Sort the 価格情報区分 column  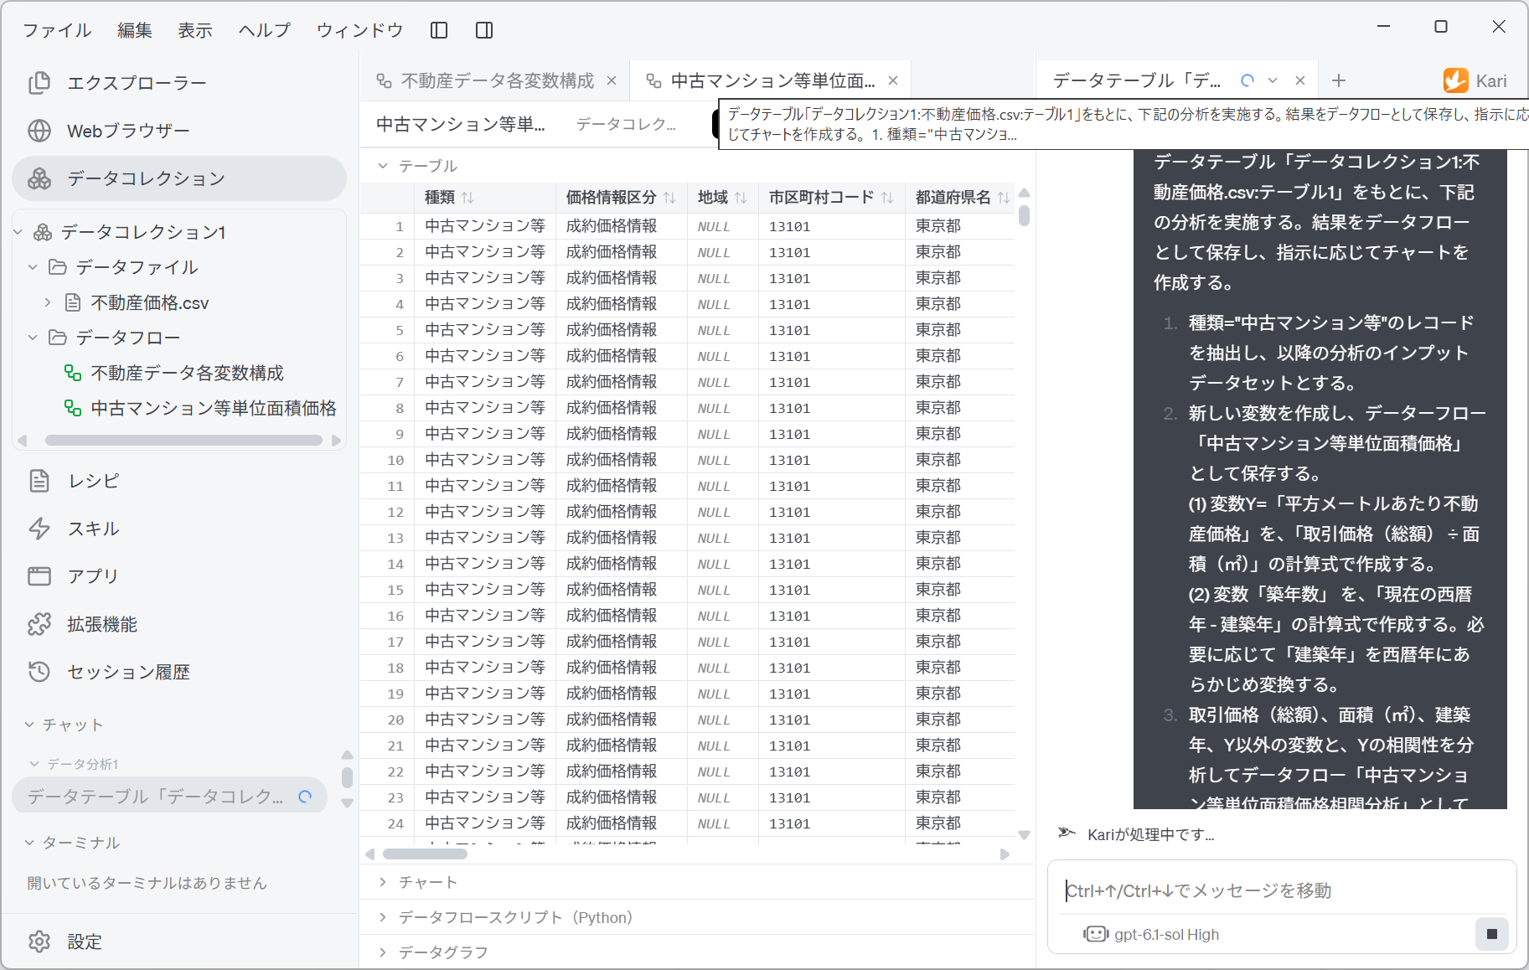point(669,198)
